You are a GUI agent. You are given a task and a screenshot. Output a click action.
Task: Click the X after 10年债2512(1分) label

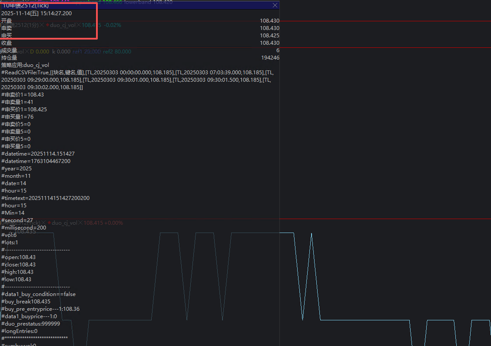pyautogui.click(x=42, y=25)
